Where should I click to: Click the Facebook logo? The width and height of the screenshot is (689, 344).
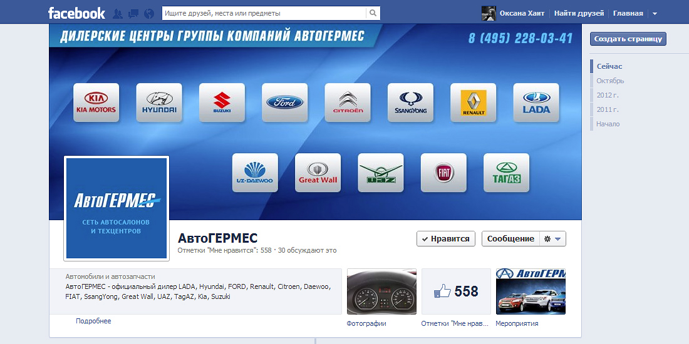point(76,13)
